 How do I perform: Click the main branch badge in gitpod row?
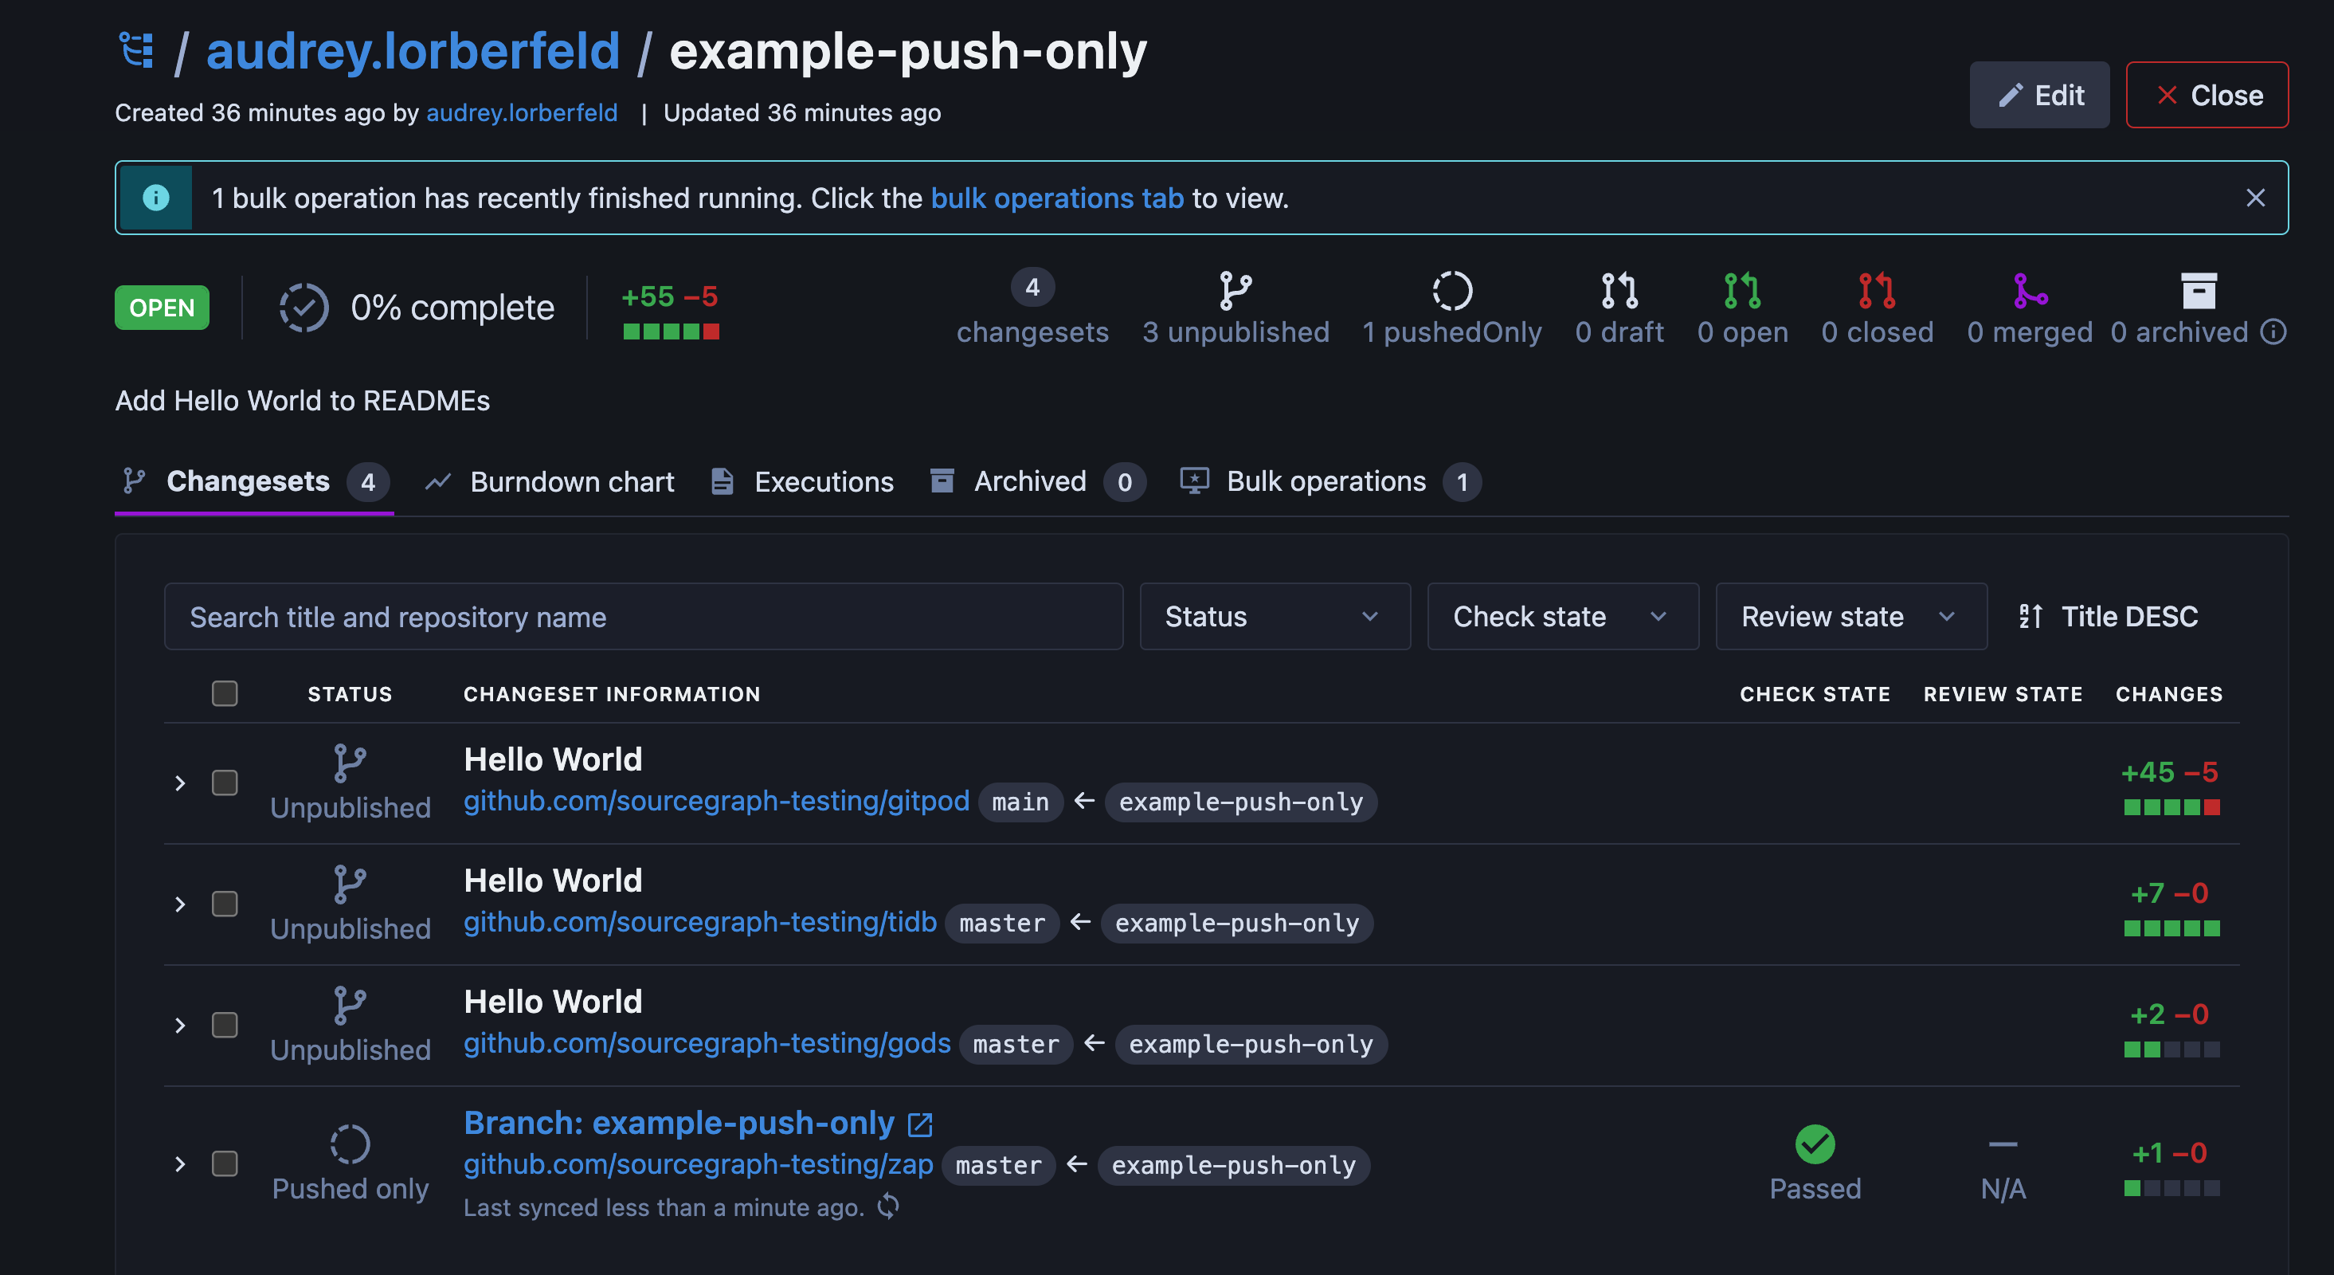(1020, 802)
